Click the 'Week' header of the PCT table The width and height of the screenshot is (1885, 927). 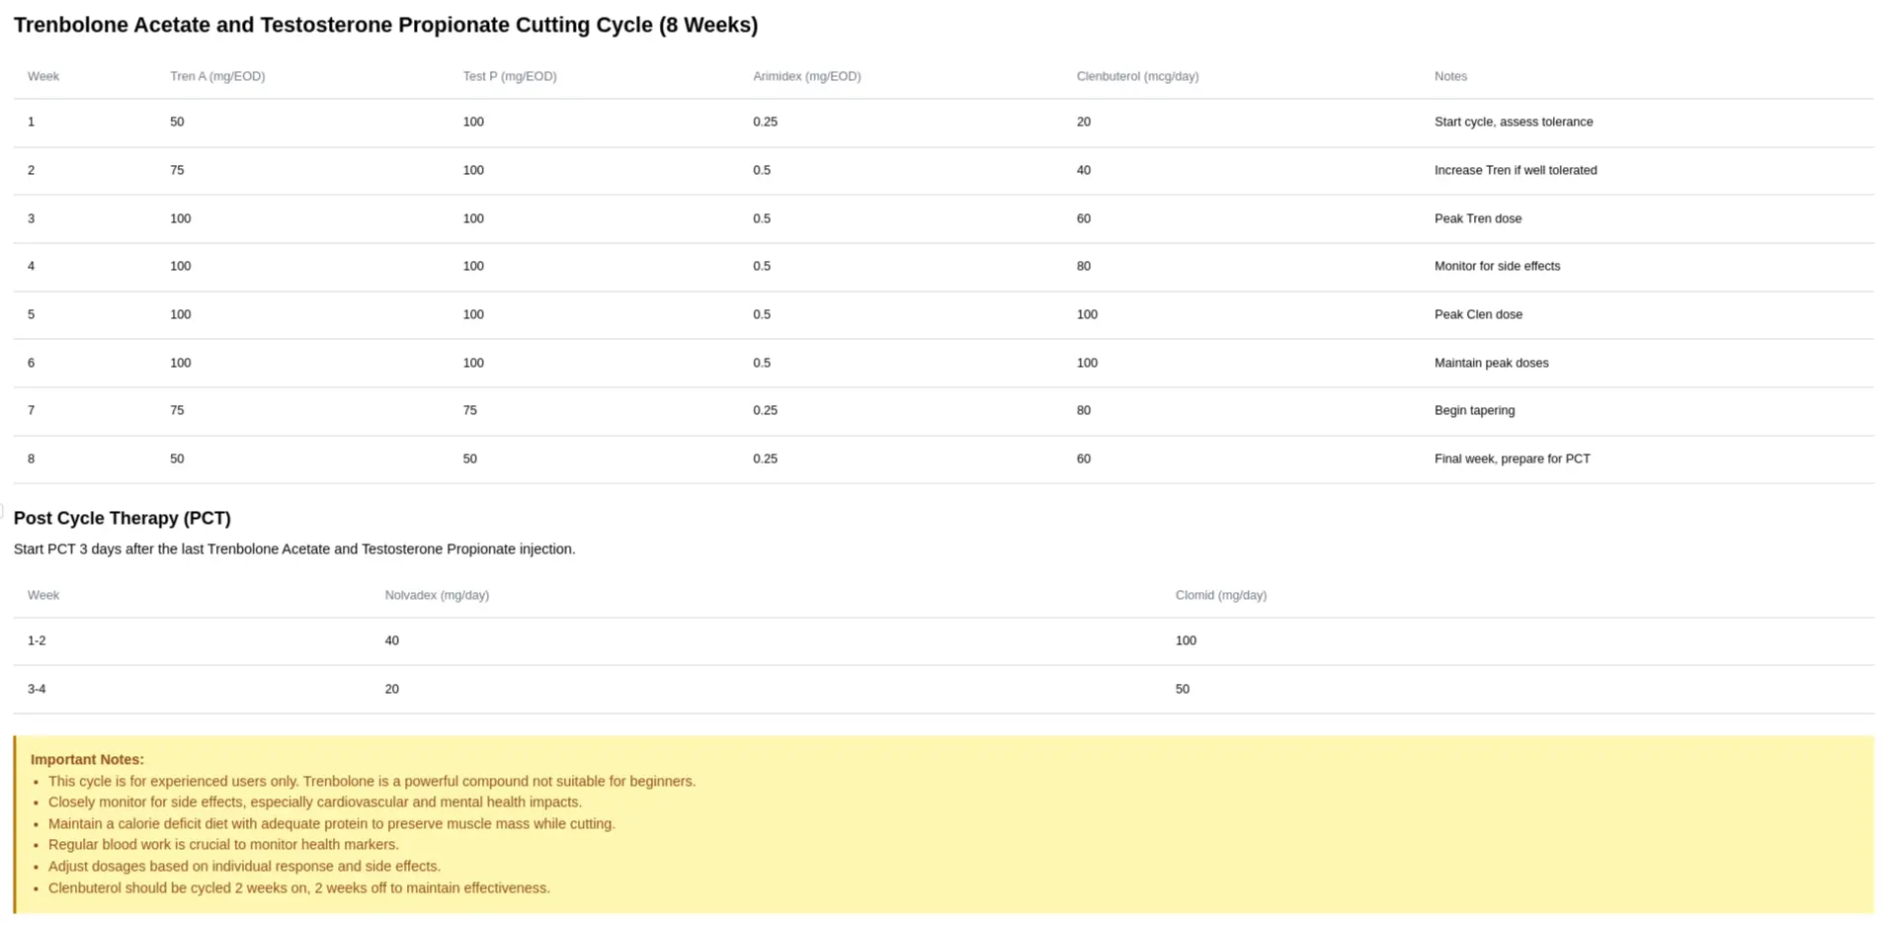(x=43, y=595)
